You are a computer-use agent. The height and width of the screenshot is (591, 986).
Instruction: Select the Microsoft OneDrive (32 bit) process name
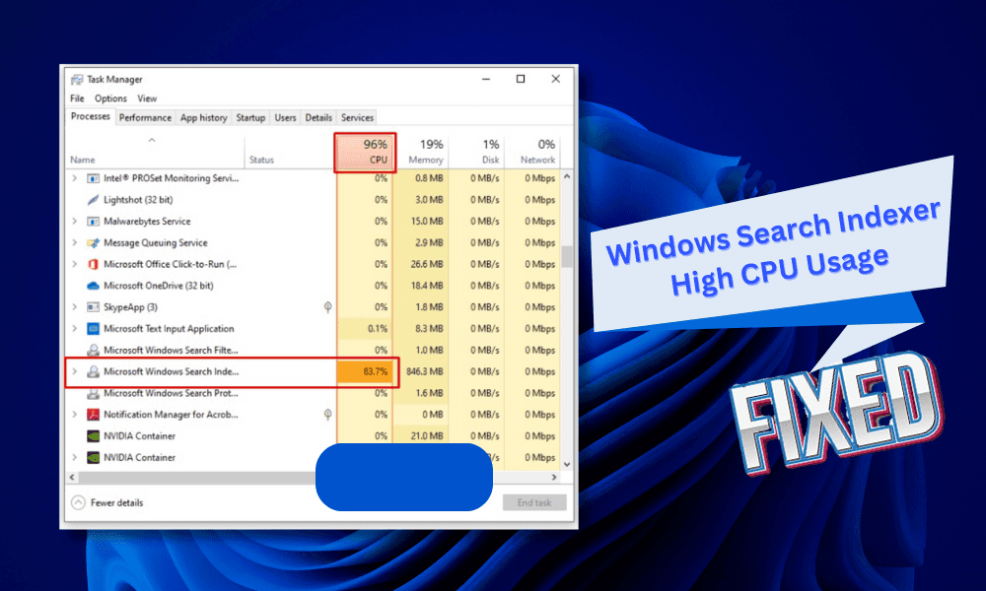coord(159,286)
